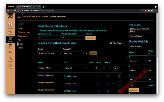This screenshot has height=102, width=164.
Task: Click Calculate under Grade Weights
Action: (134, 90)
